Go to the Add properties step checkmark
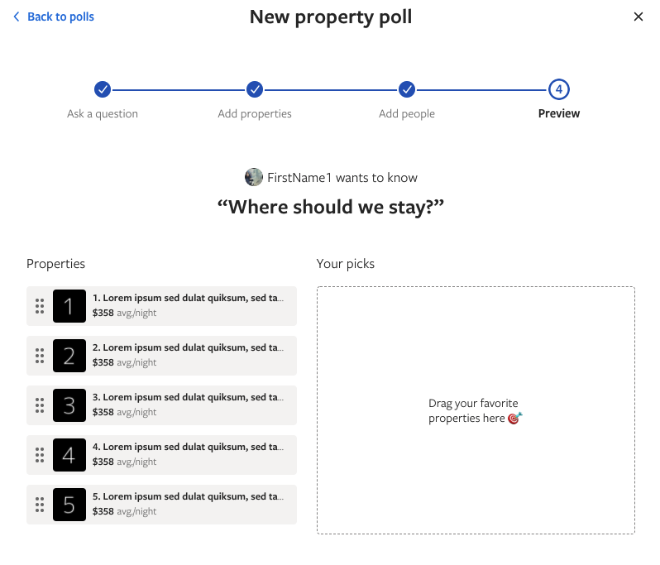 (255, 89)
